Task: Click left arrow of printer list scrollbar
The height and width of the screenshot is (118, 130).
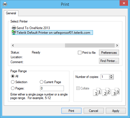Action: point(13,46)
